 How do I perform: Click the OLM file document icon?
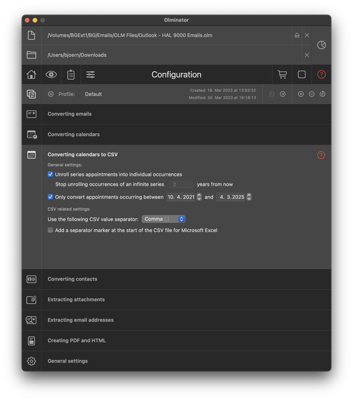[x=31, y=35]
